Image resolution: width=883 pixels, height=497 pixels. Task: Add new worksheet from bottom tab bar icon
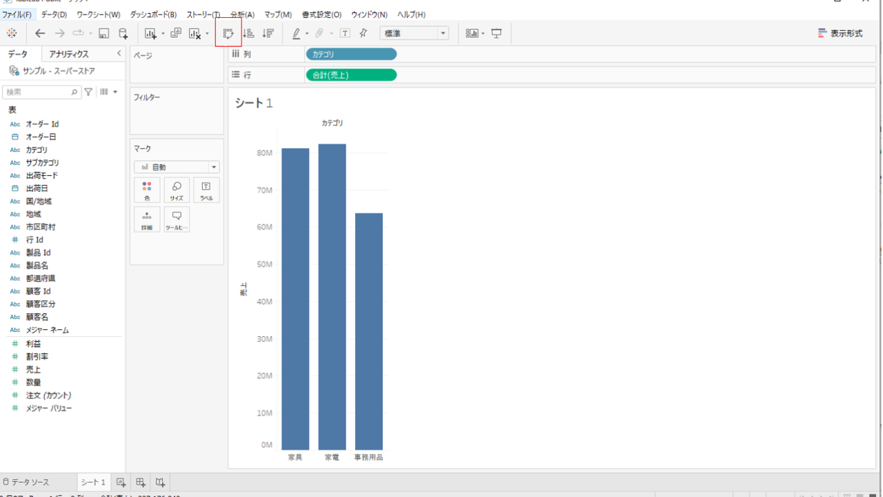[x=121, y=482]
